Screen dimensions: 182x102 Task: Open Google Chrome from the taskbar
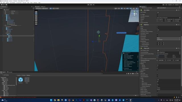55,100
